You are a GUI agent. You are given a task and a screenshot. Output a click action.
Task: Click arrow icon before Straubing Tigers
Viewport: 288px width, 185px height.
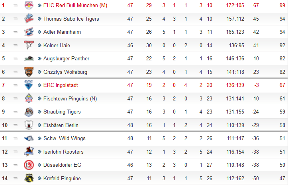pos(39,112)
